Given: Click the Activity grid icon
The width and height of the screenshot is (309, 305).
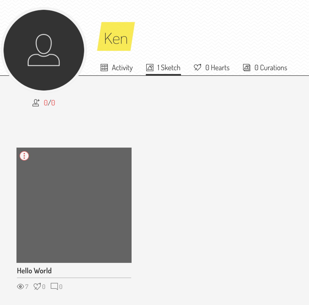Looking at the screenshot, I should click(104, 68).
